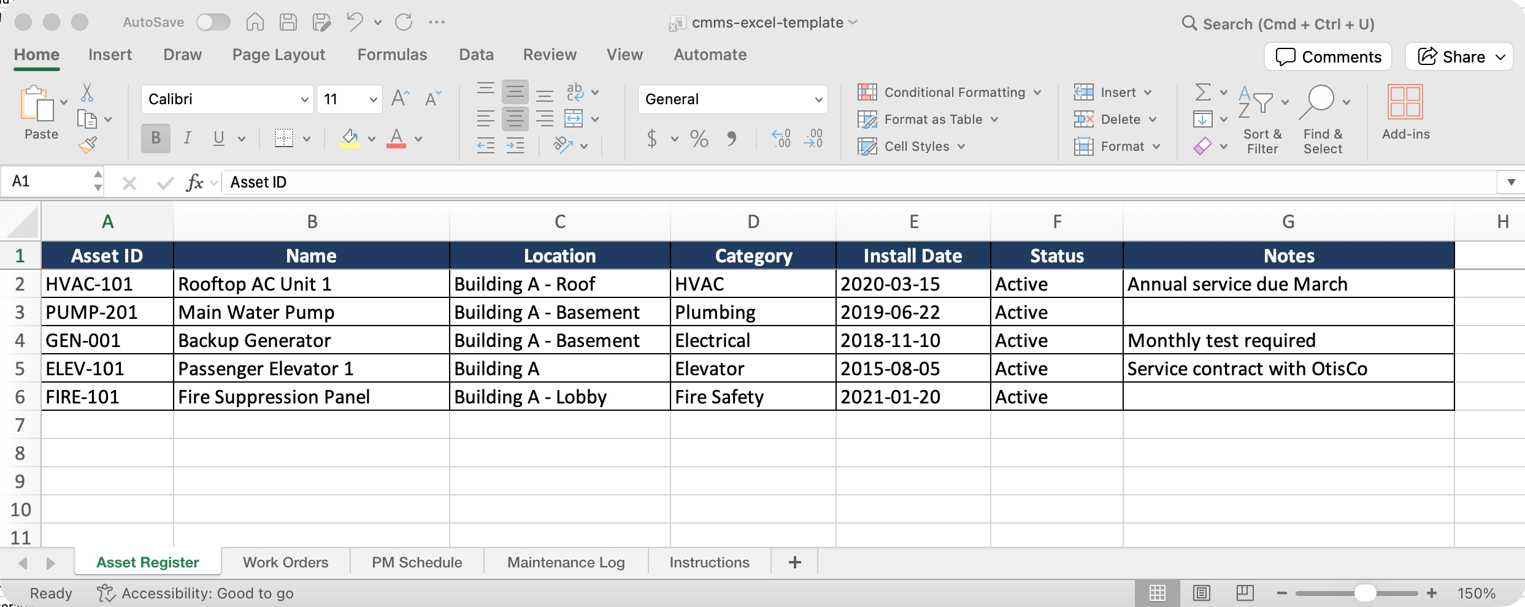Switch to the Formulas ribbon tab
Viewport: 1525px width, 607px height.
click(392, 55)
